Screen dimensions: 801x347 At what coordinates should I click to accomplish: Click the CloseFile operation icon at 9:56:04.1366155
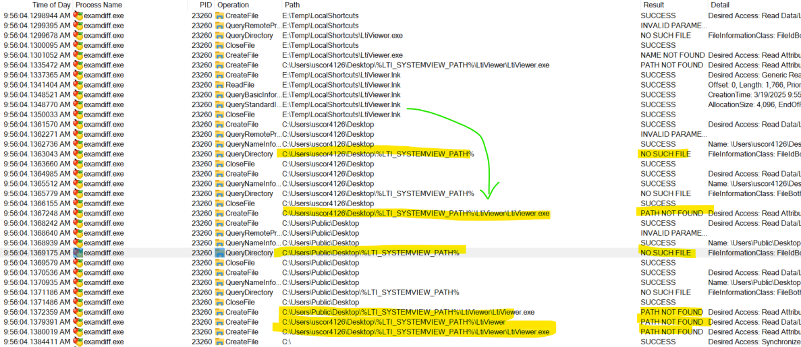tap(219, 203)
